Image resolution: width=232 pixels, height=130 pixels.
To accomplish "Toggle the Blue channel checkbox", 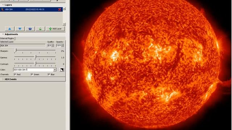I will (x=49, y=74).
